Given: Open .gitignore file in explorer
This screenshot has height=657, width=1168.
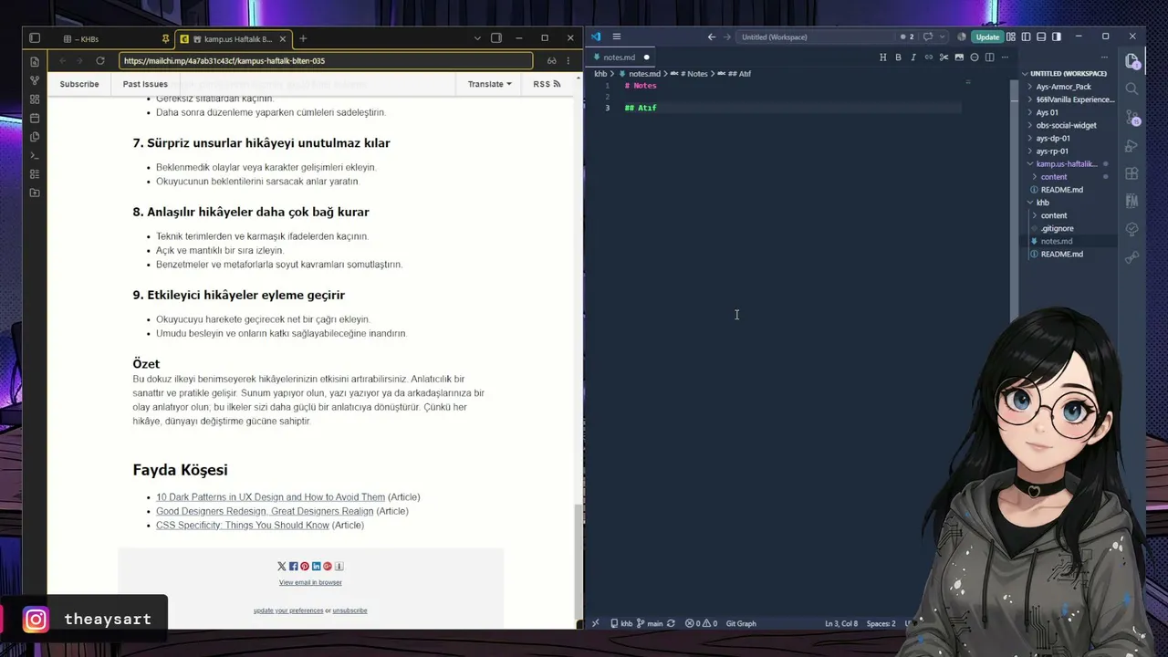Looking at the screenshot, I should (x=1057, y=228).
